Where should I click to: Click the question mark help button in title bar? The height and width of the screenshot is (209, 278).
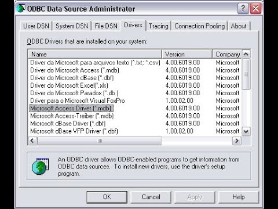(x=243, y=9)
